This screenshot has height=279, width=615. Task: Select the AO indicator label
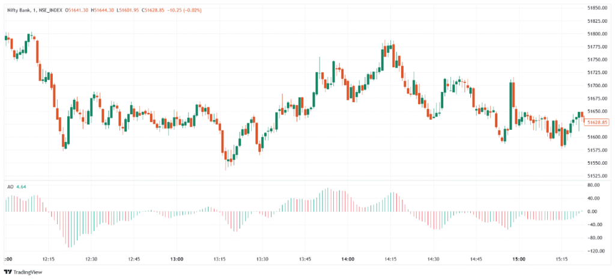[10, 187]
